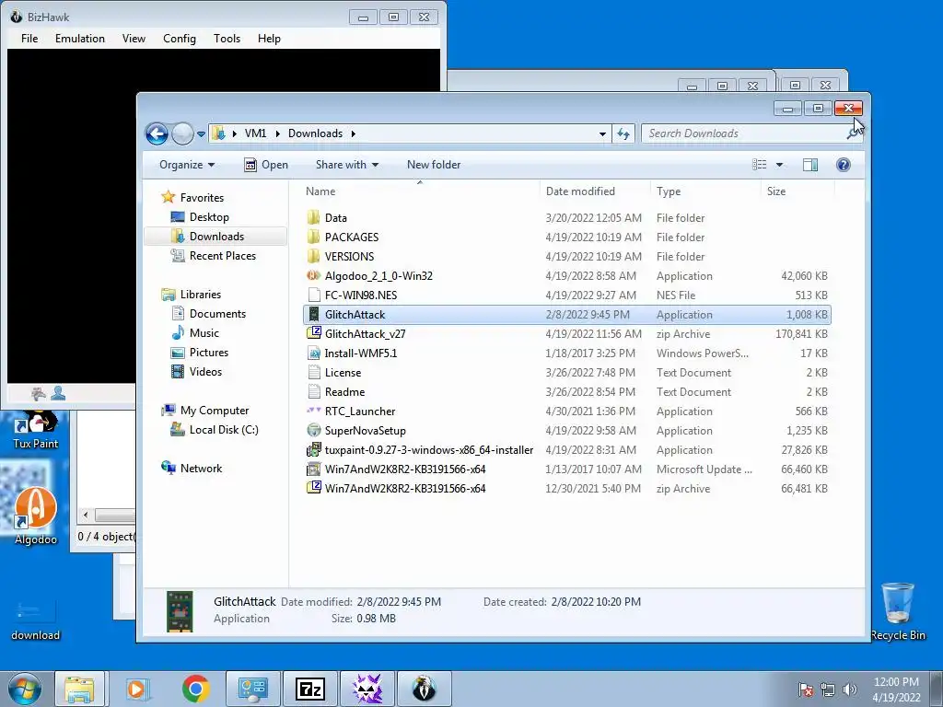Click the search magnifier icon
The width and height of the screenshot is (943, 707).
pyautogui.click(x=852, y=134)
